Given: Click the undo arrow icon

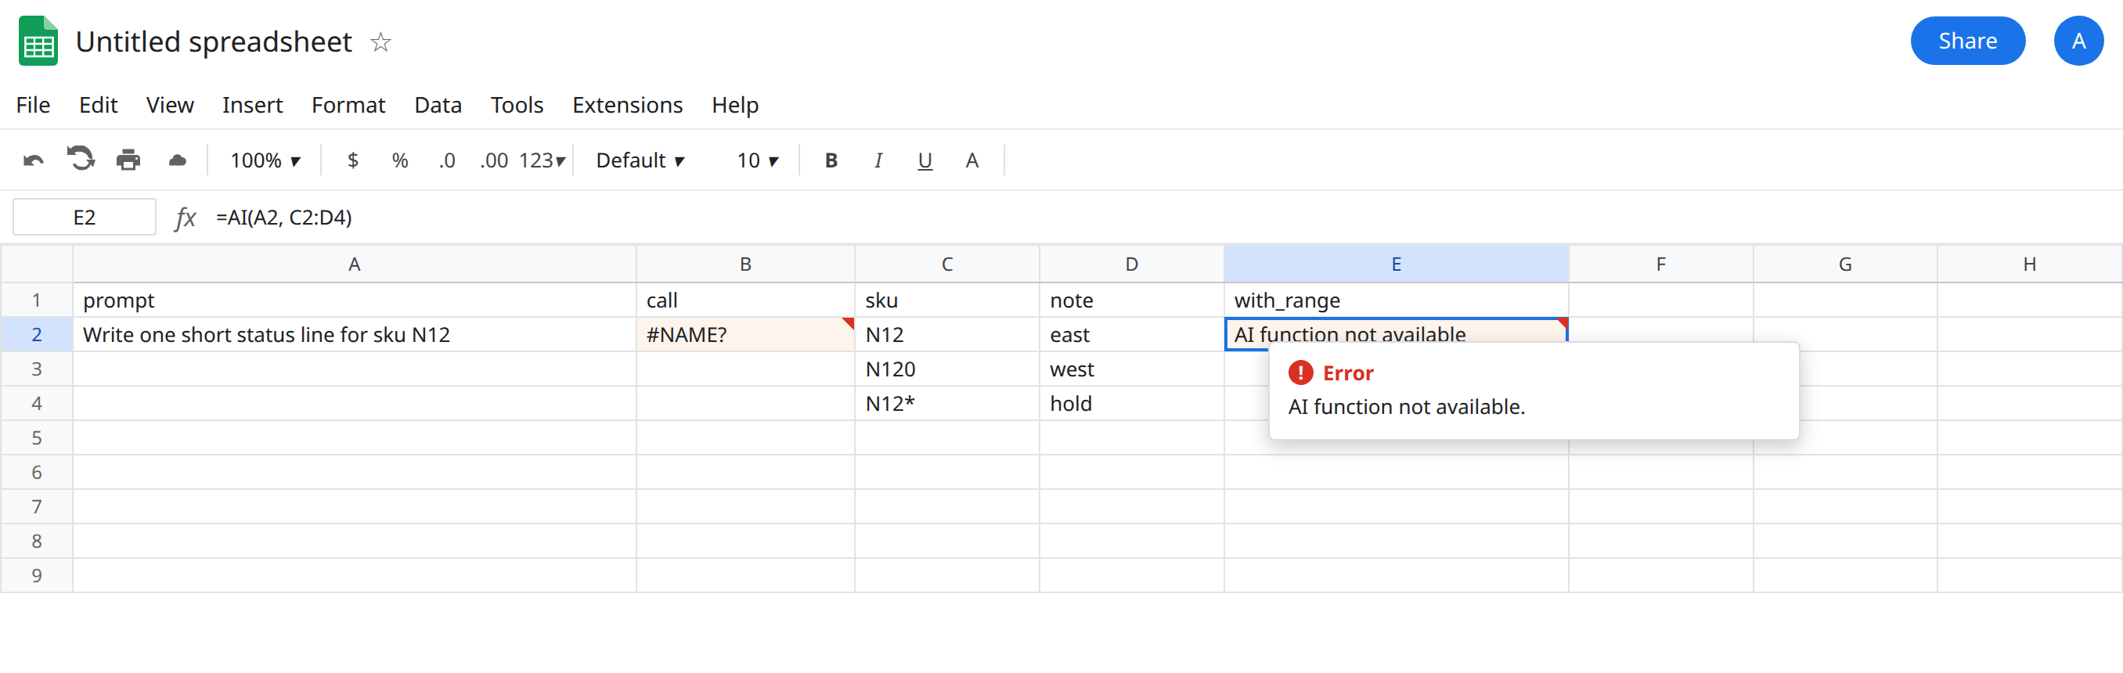Looking at the screenshot, I should pos(34,160).
